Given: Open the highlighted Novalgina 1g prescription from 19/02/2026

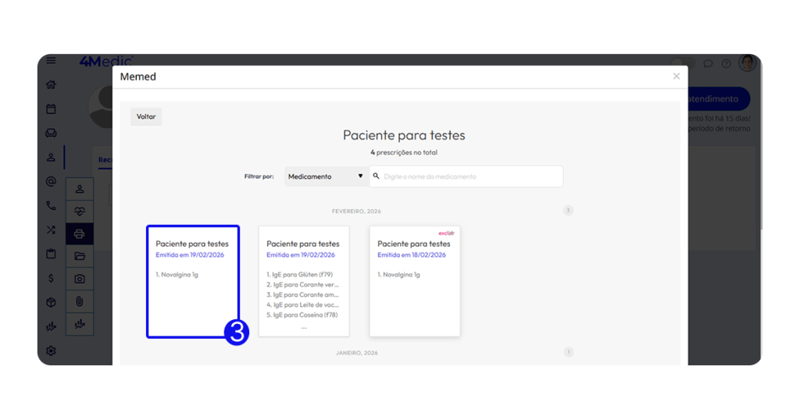Looking at the screenshot, I should click(x=192, y=281).
